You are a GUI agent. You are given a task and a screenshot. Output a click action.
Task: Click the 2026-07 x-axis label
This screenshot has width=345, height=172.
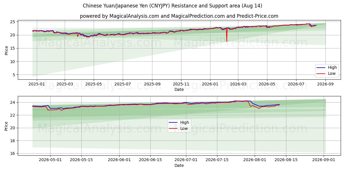tap(296, 84)
